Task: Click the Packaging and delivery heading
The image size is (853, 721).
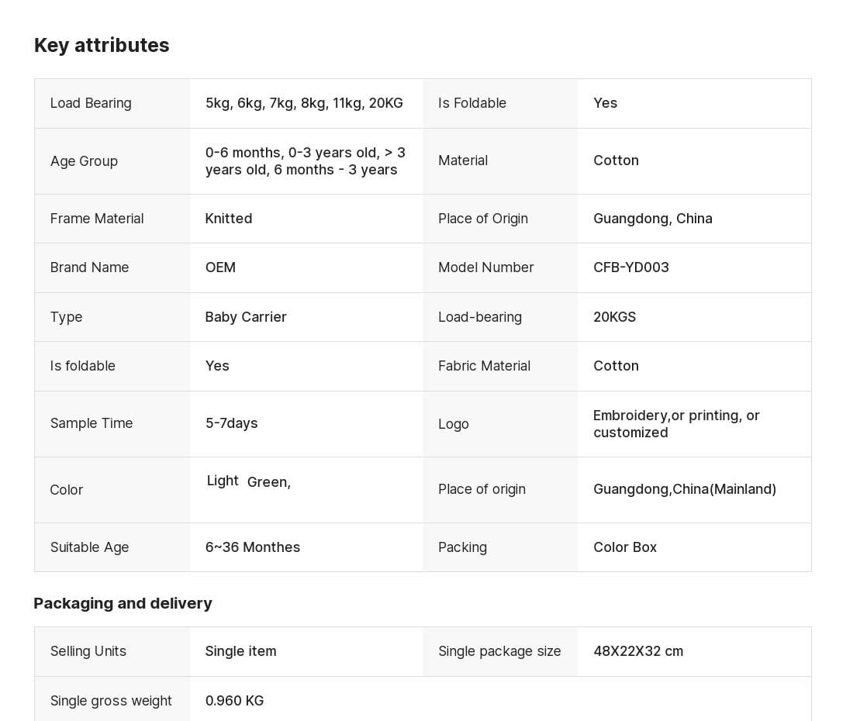Action: point(123,604)
